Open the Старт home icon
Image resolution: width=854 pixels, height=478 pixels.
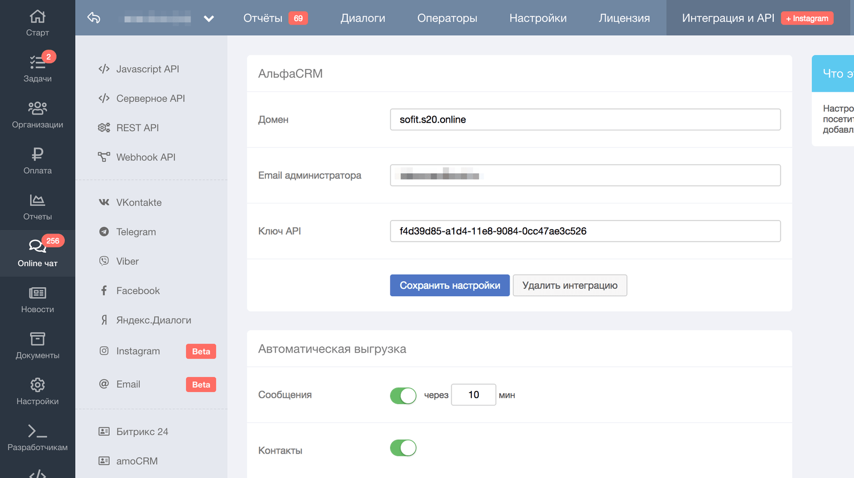point(38,17)
